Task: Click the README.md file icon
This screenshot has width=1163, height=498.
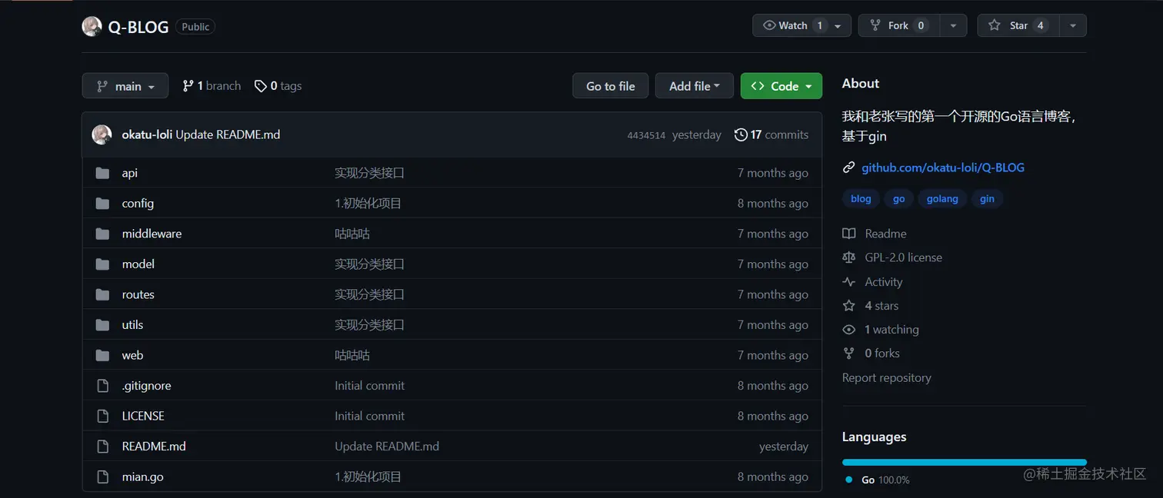Action: coord(102,447)
